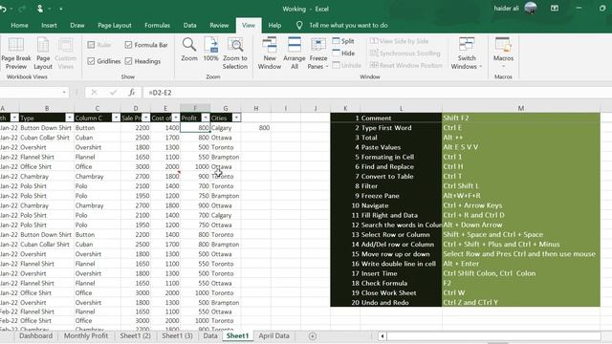
Task: Click the Tell me lightbulb icon
Action: click(x=299, y=26)
